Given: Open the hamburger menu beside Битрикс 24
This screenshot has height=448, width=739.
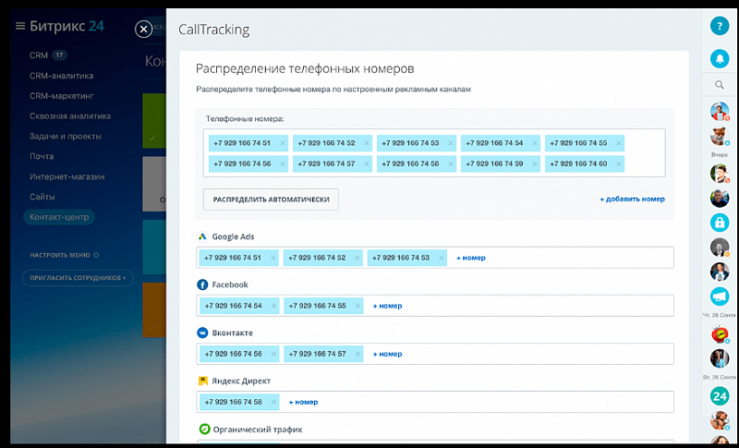Looking at the screenshot, I should (x=19, y=26).
